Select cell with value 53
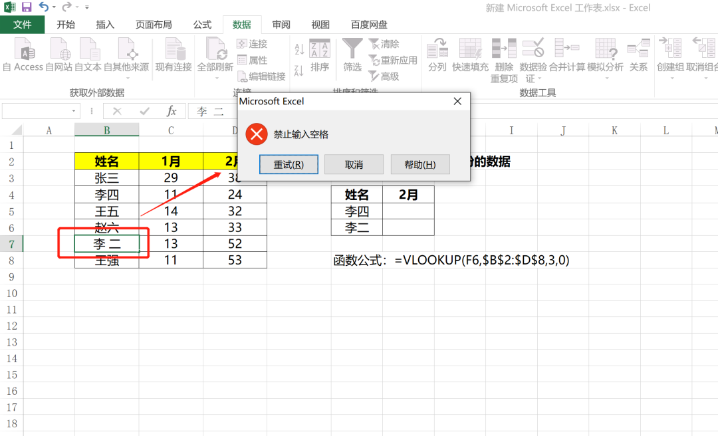Viewport: 718px width, 436px height. pos(235,260)
